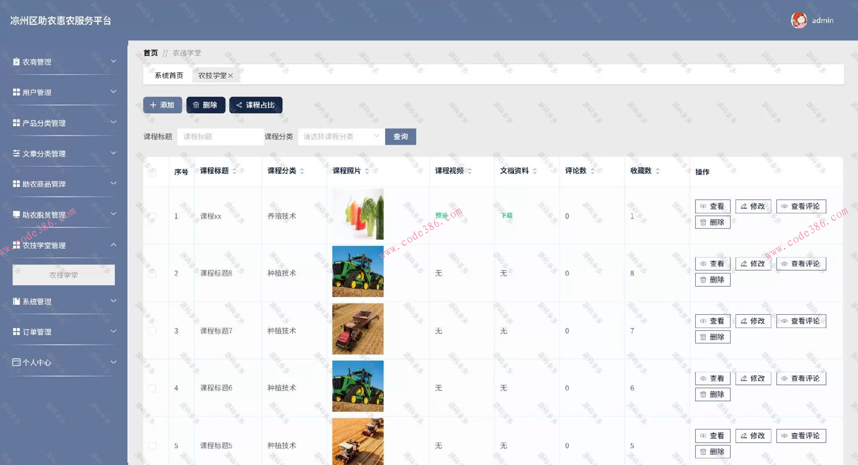Click the 助农商品管理 grid icon
The image size is (858, 465).
pyautogui.click(x=17, y=184)
